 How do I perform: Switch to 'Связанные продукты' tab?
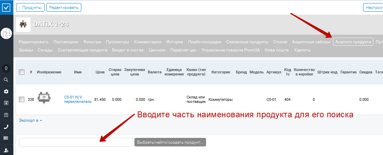click(247, 42)
